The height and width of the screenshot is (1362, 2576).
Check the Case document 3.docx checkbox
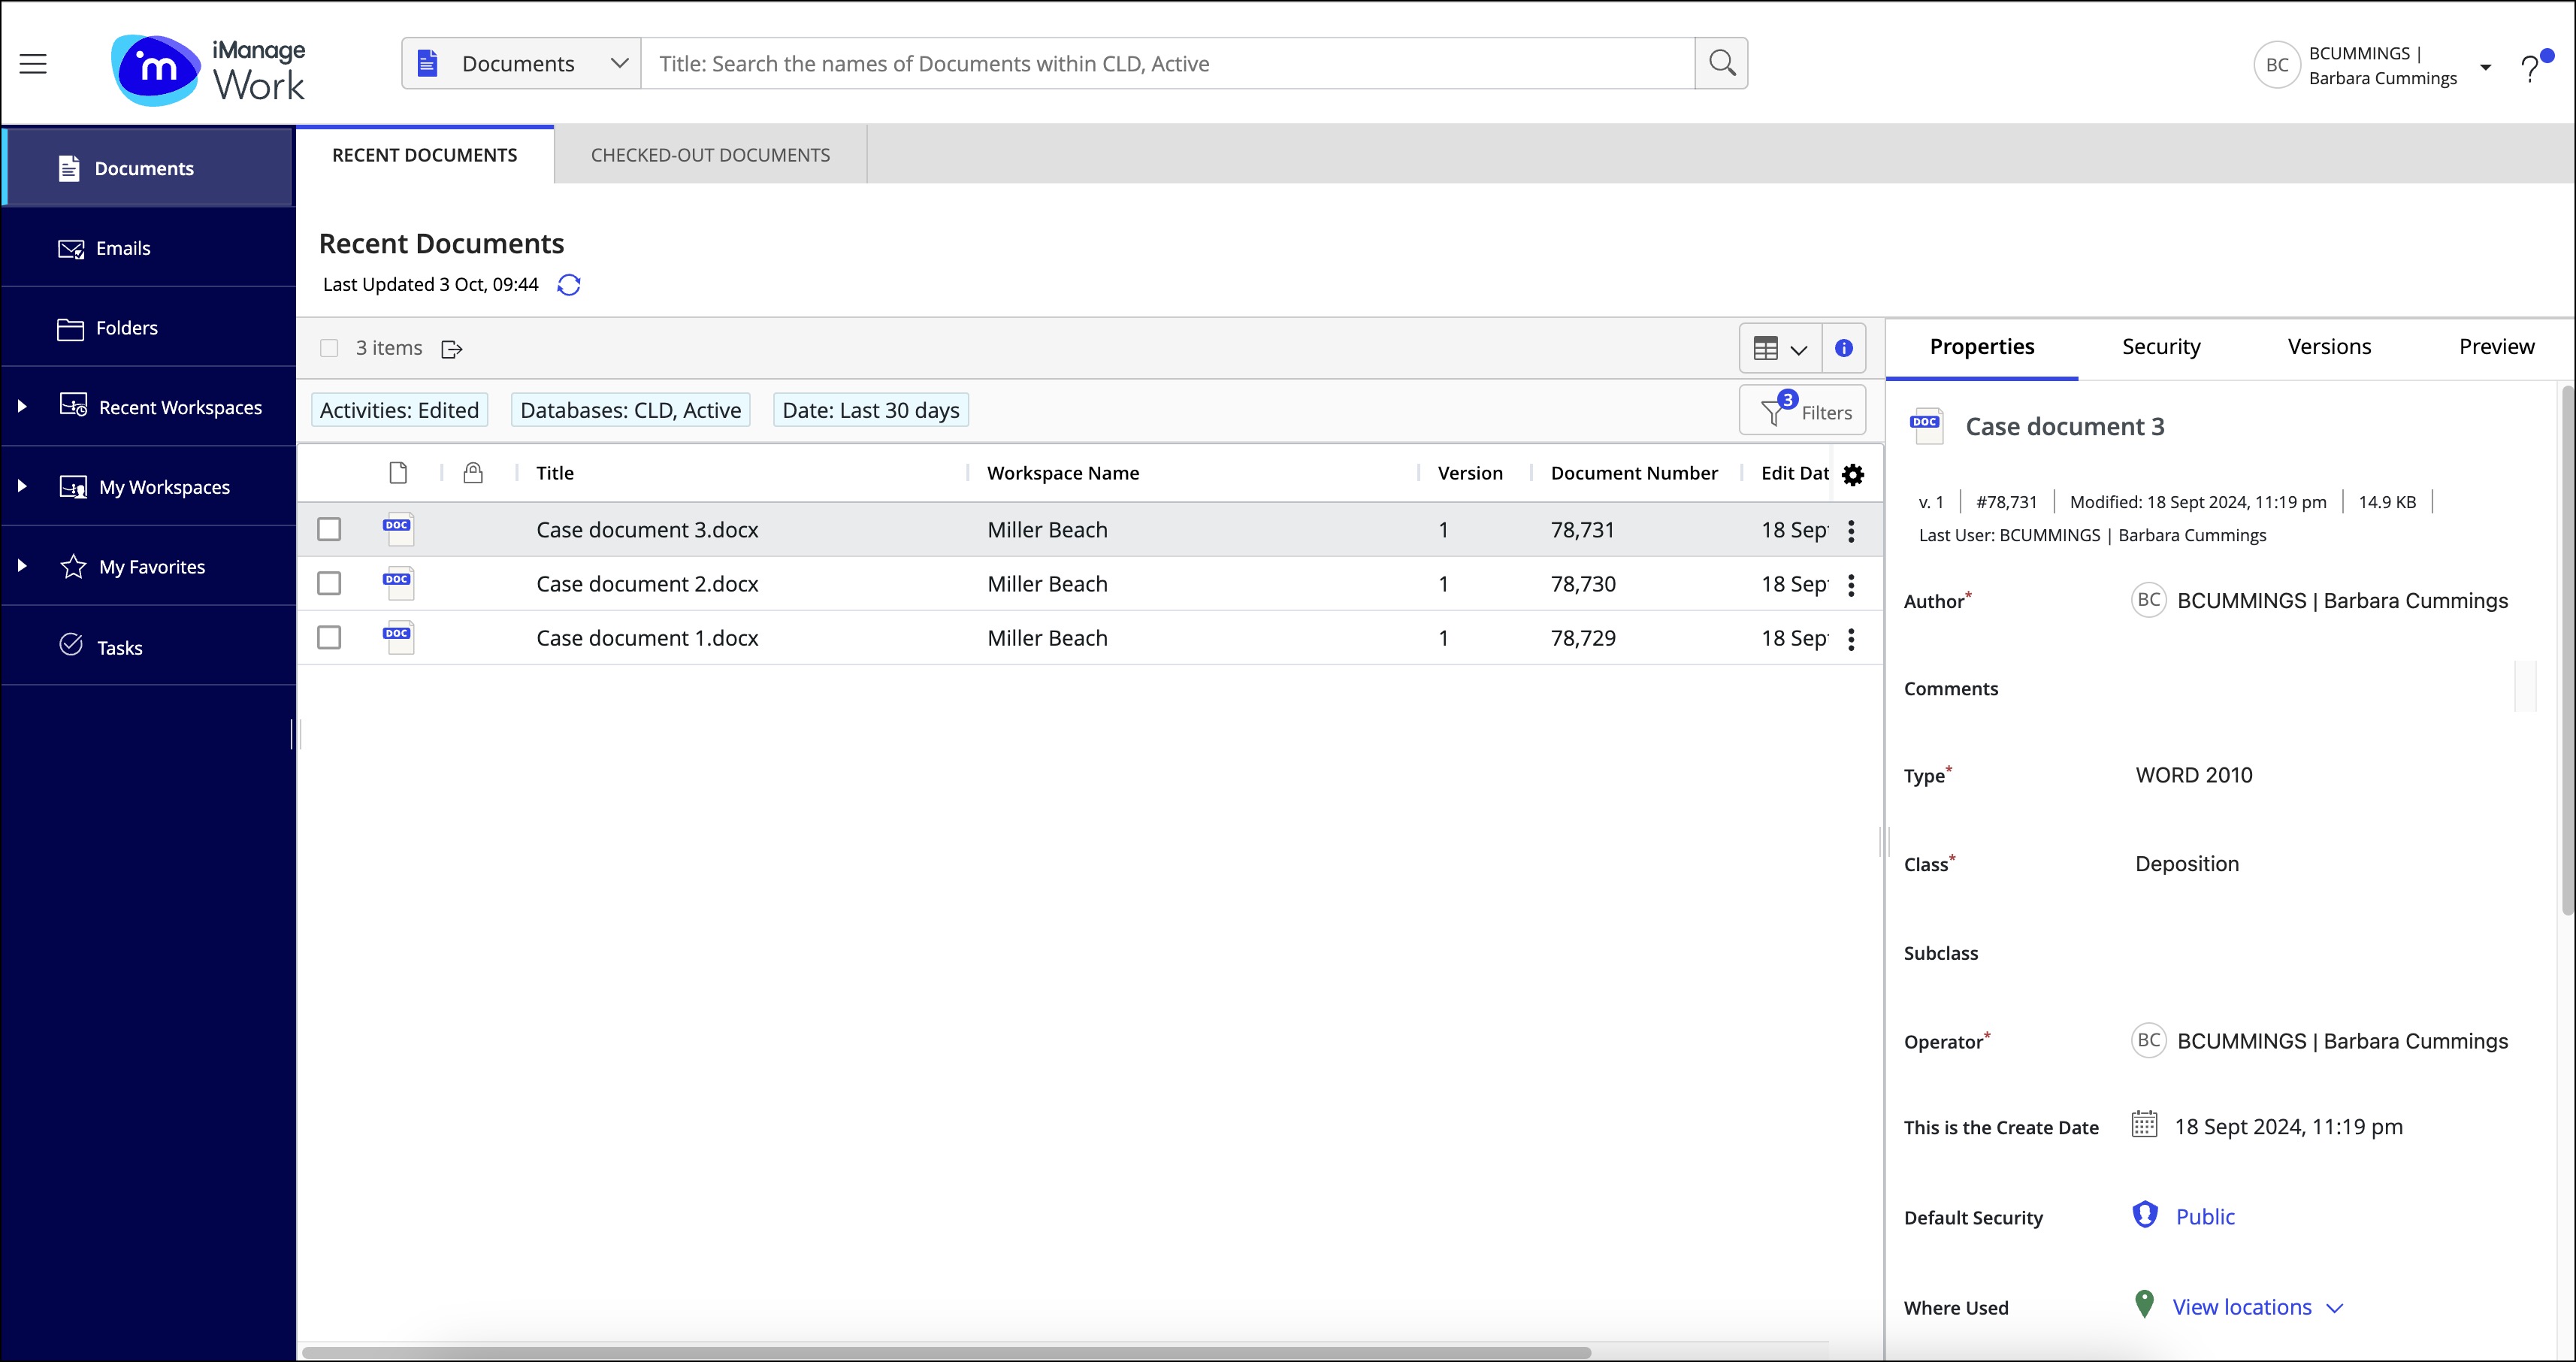point(329,530)
